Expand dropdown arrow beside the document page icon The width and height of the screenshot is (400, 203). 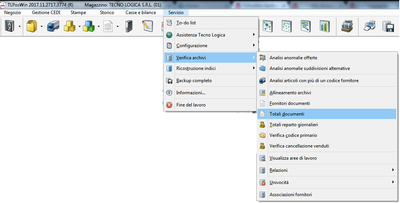117,27
